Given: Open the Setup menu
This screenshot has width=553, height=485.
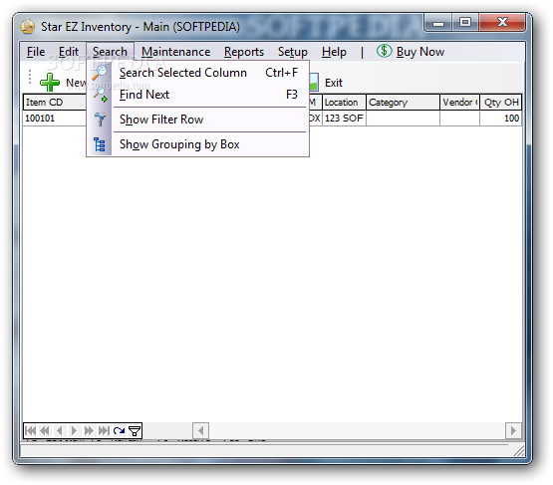Looking at the screenshot, I should pos(293,52).
